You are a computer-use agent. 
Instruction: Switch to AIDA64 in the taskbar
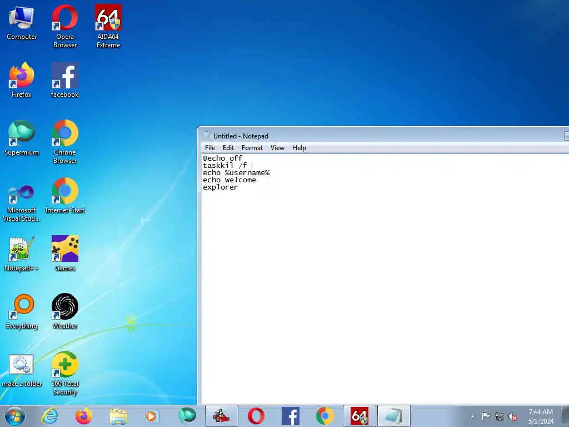tap(360, 416)
